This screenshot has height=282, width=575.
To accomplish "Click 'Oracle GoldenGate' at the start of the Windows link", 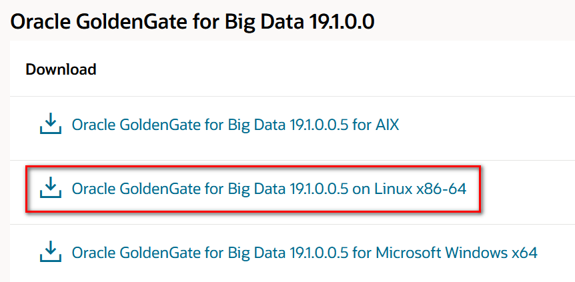I will 135,253.
